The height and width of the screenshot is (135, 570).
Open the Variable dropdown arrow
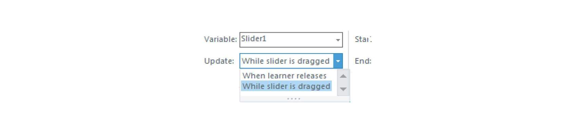[x=338, y=40]
